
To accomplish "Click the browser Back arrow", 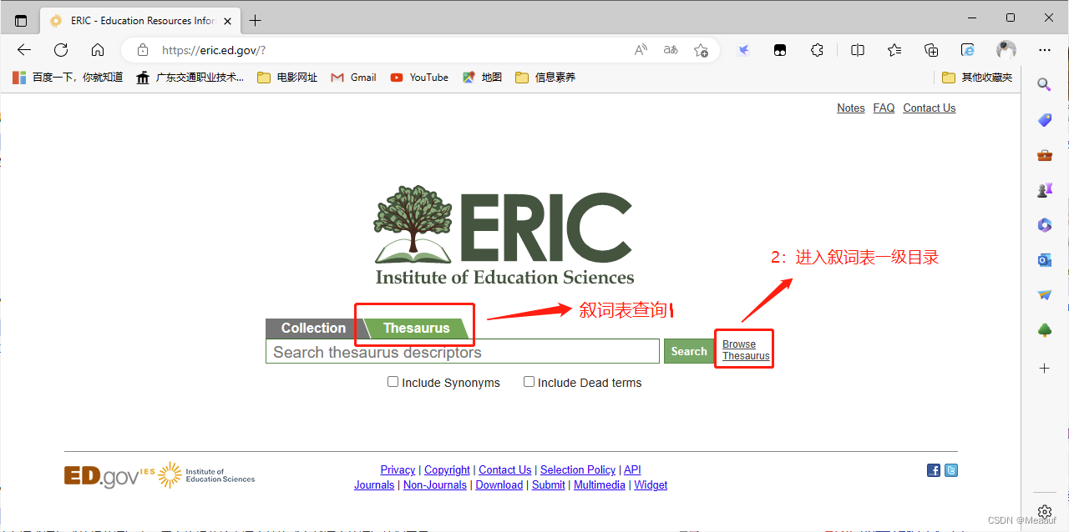I will tap(24, 50).
